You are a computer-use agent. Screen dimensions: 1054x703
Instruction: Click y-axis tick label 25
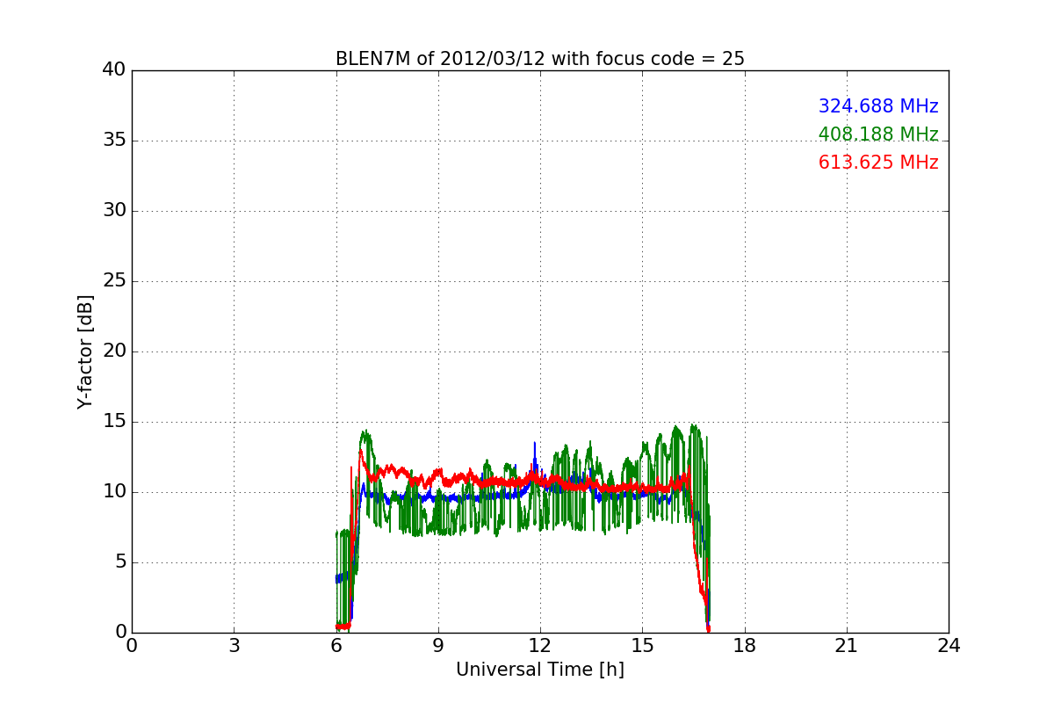pyautogui.click(x=114, y=281)
